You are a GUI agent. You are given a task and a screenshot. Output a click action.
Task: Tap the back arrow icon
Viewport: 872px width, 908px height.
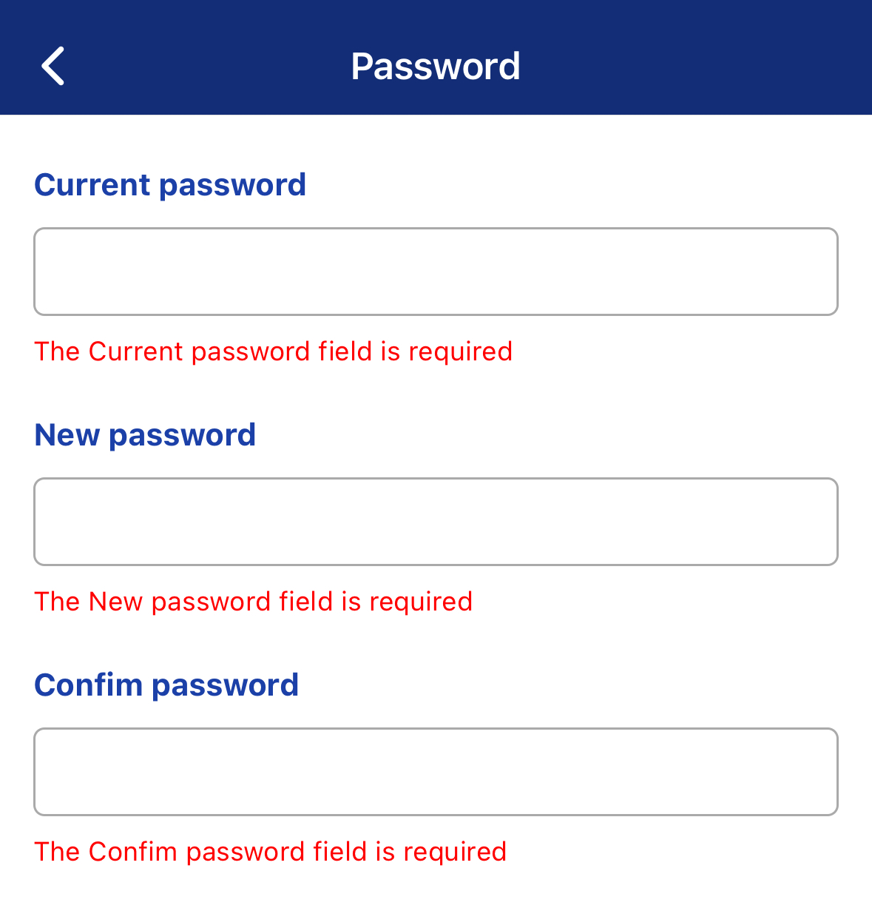point(53,66)
